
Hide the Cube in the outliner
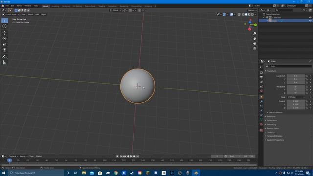(310, 21)
